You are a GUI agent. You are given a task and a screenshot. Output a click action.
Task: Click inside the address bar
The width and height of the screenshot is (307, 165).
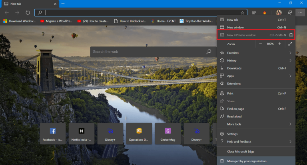[141, 13]
